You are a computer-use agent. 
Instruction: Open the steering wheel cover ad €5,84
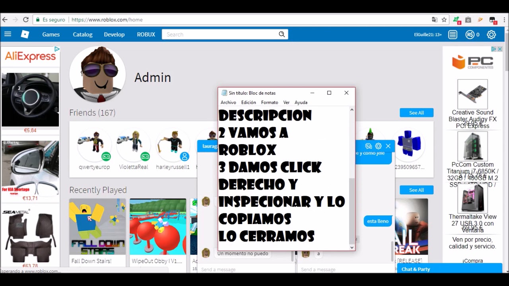point(30,100)
